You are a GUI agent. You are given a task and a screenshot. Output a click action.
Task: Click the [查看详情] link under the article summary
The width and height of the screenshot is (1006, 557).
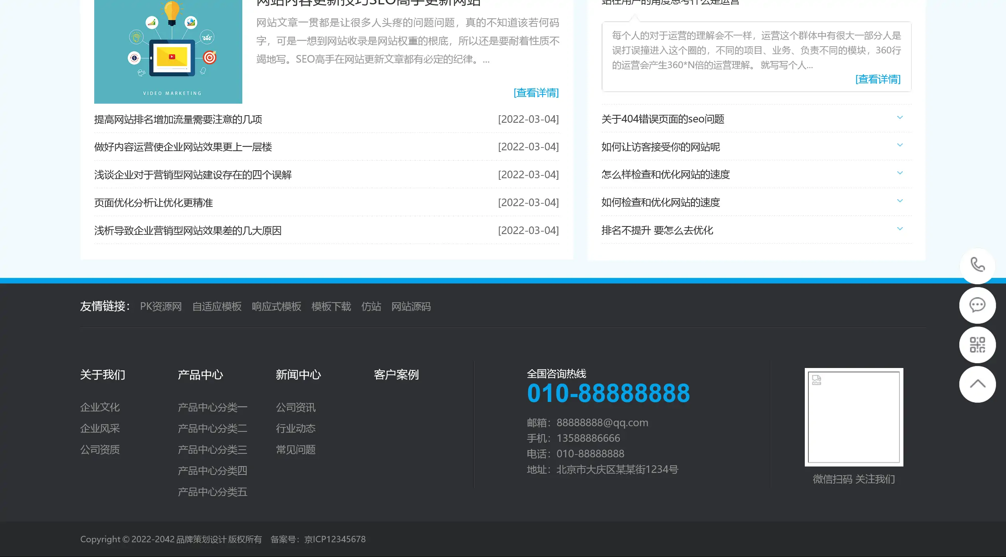536,93
